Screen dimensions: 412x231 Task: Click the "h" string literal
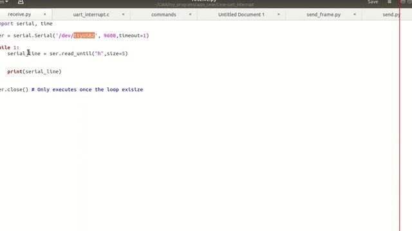[99, 53]
